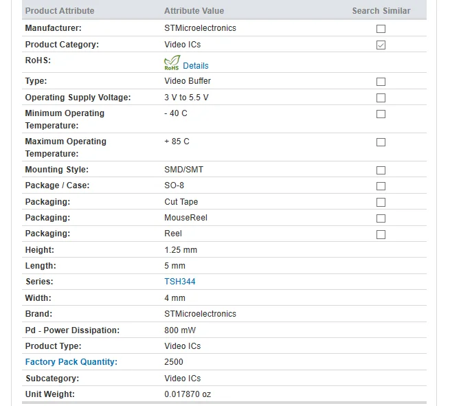Click the MouseReel value
Viewport: 461px width, 406px height.
(185, 218)
